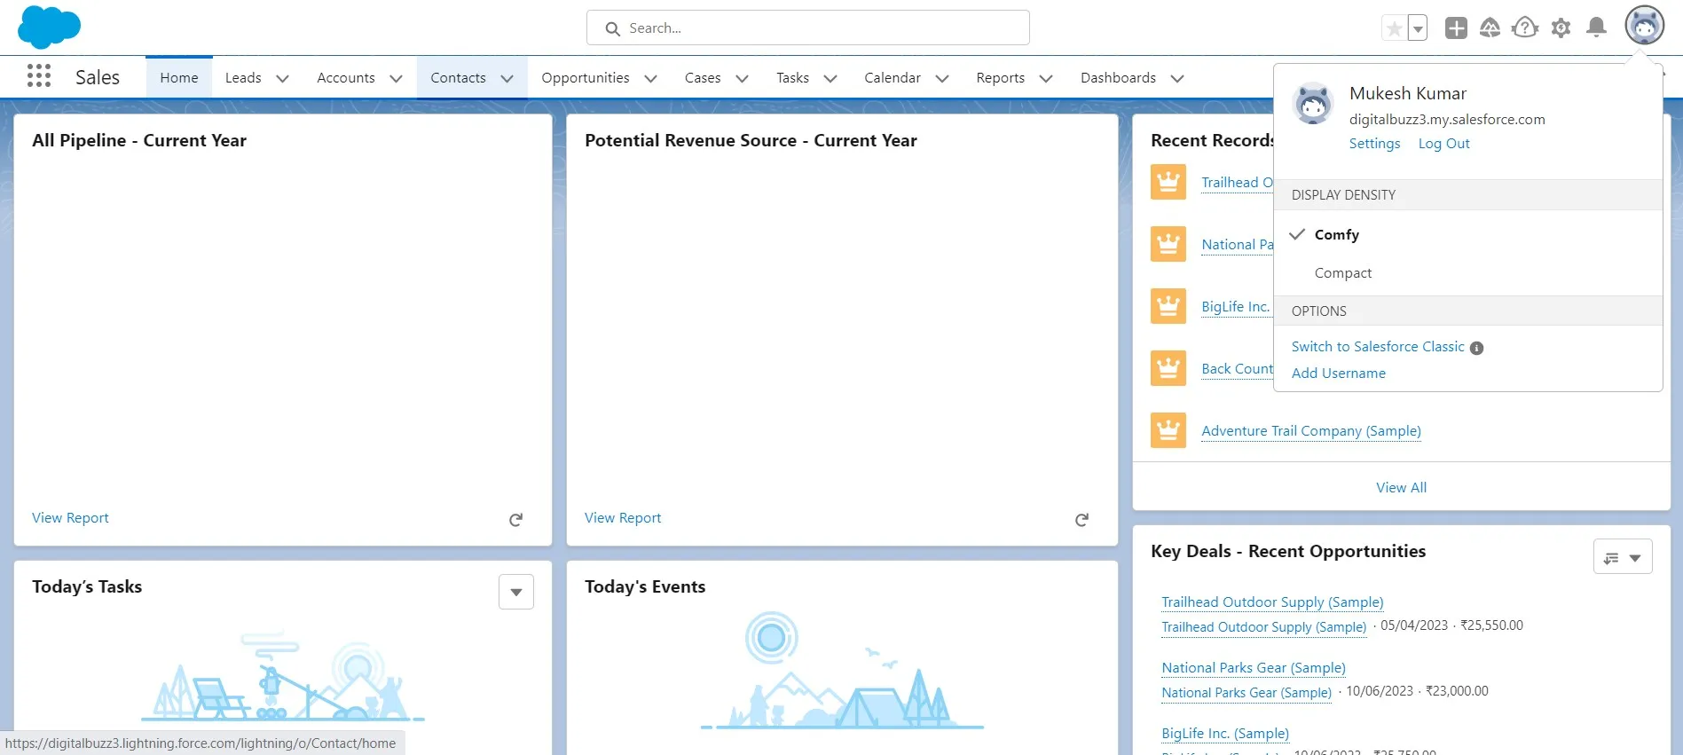Click the Global Actions plus icon
Image resolution: width=1683 pixels, height=755 pixels.
click(x=1456, y=28)
